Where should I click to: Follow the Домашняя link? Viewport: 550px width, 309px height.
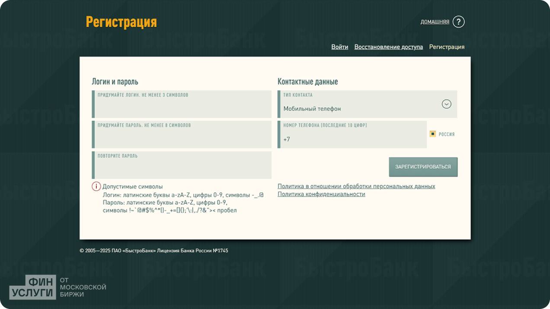coord(435,22)
